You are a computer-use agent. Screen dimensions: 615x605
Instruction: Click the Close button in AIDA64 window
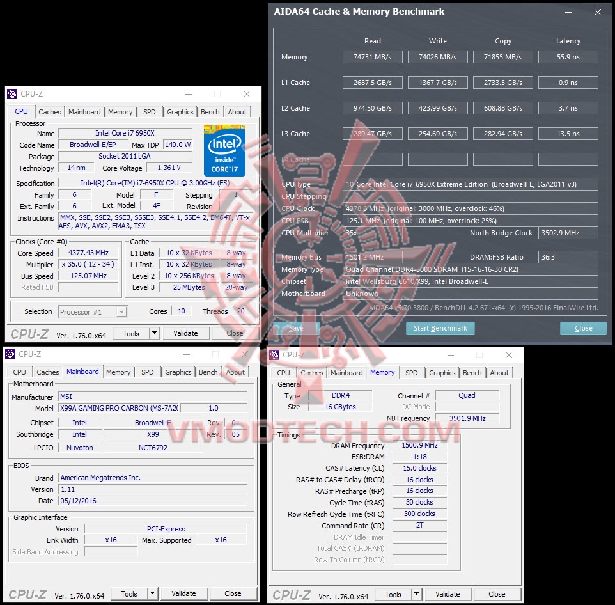pyautogui.click(x=583, y=328)
